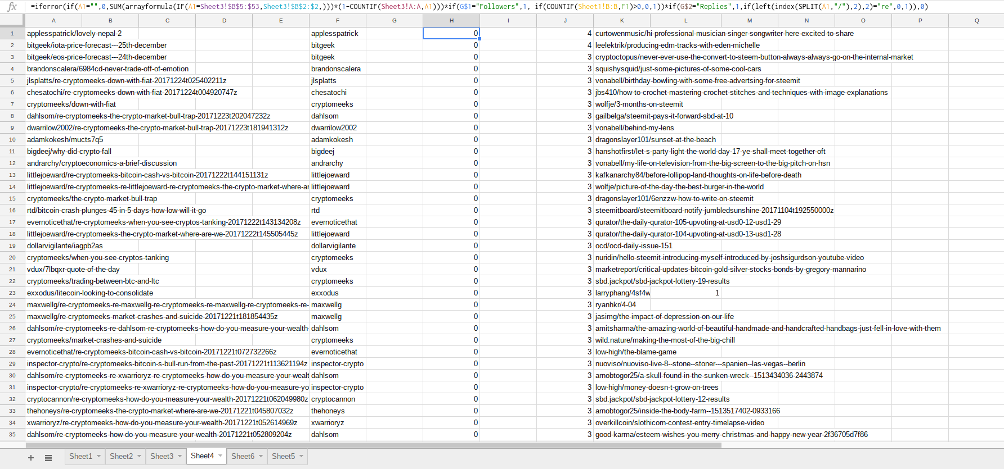This screenshot has height=469, width=1004.
Task: Click cell 'low-high/the-blame-game'
Action: [x=636, y=352]
